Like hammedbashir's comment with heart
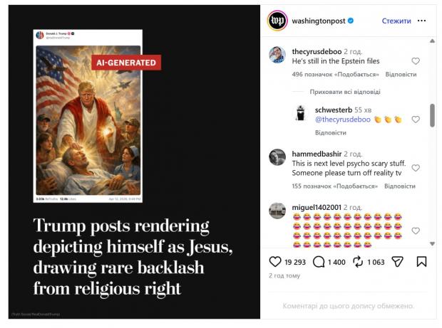Viewport: 442px width, 328px height. (x=416, y=169)
